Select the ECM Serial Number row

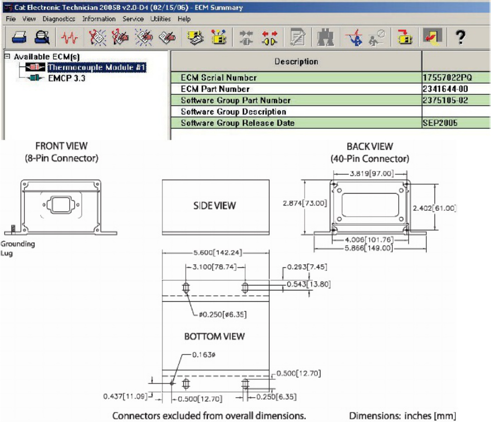[330, 78]
